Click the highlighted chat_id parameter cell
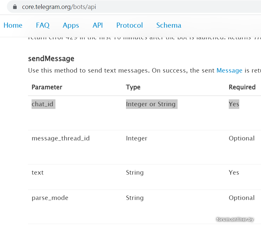 [43, 104]
